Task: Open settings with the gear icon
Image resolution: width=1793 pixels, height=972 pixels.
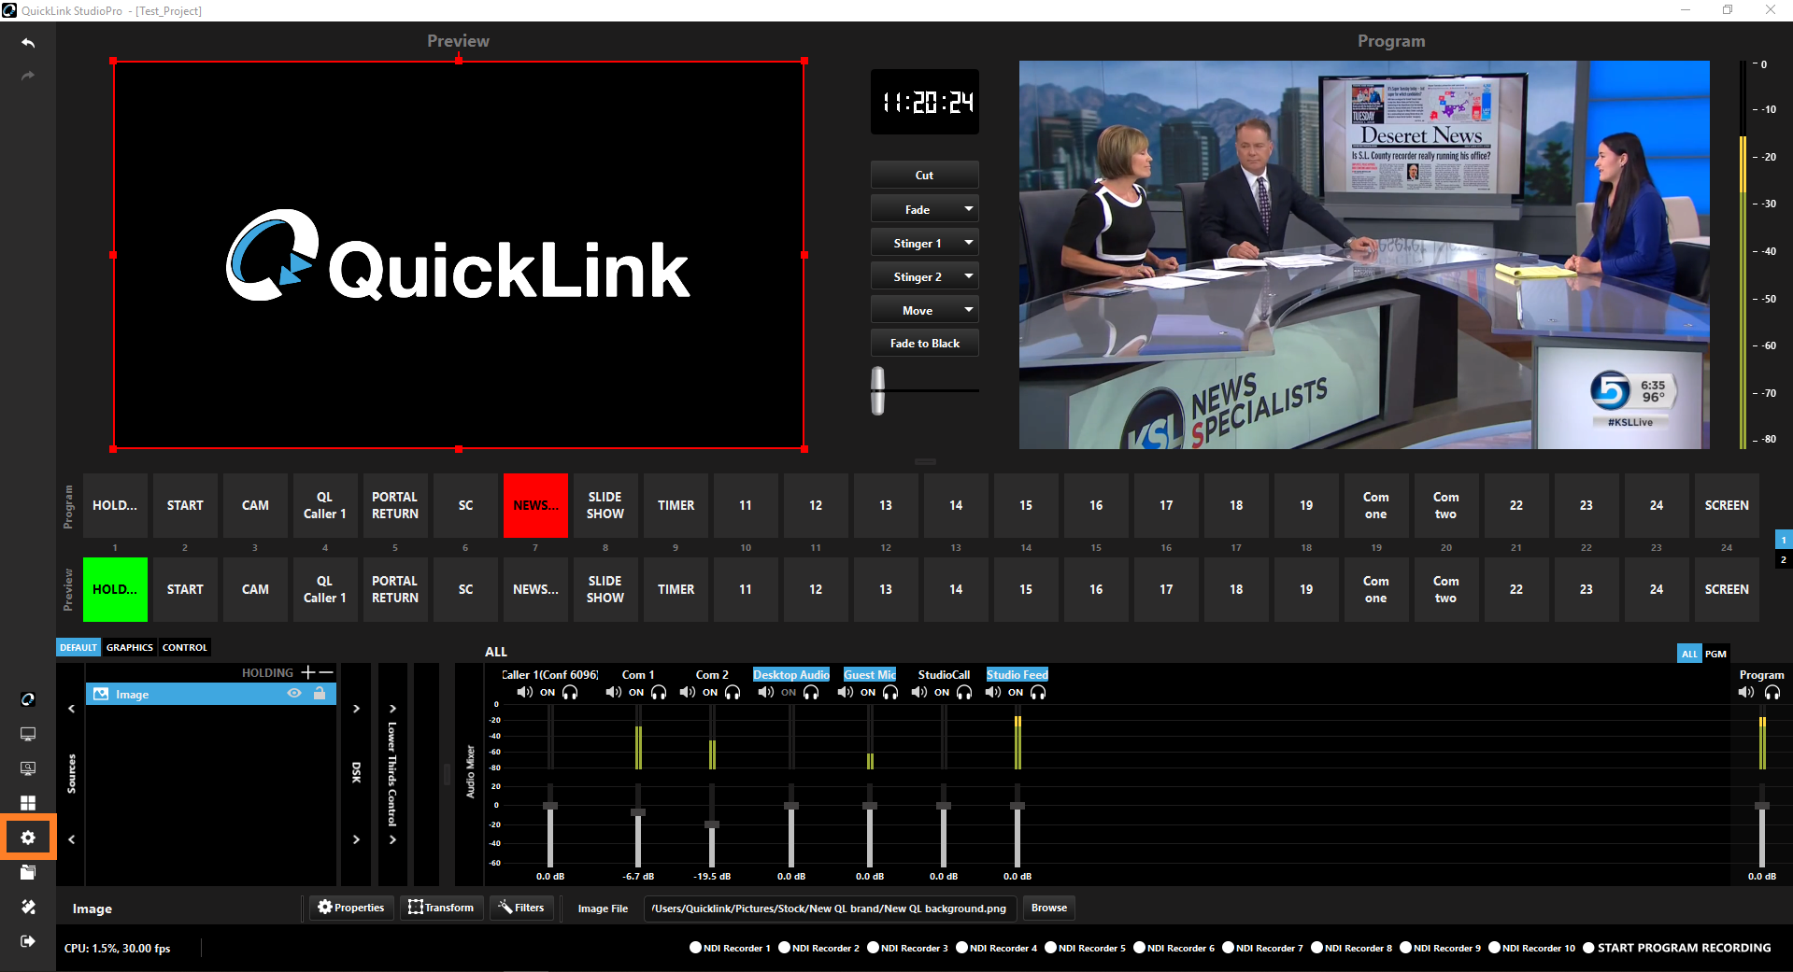Action: pos(28,838)
